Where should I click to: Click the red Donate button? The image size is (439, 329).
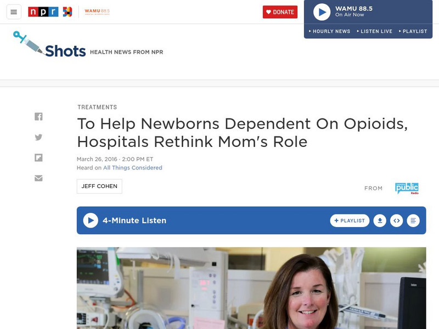pyautogui.click(x=280, y=12)
